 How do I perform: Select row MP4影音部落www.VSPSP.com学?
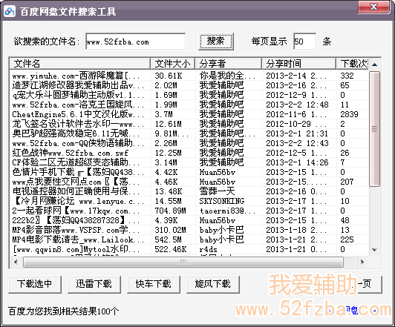click(x=189, y=230)
